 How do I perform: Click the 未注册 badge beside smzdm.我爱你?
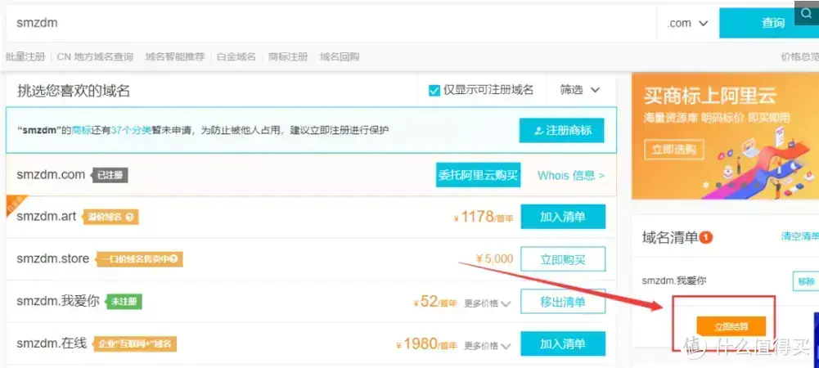(x=124, y=302)
